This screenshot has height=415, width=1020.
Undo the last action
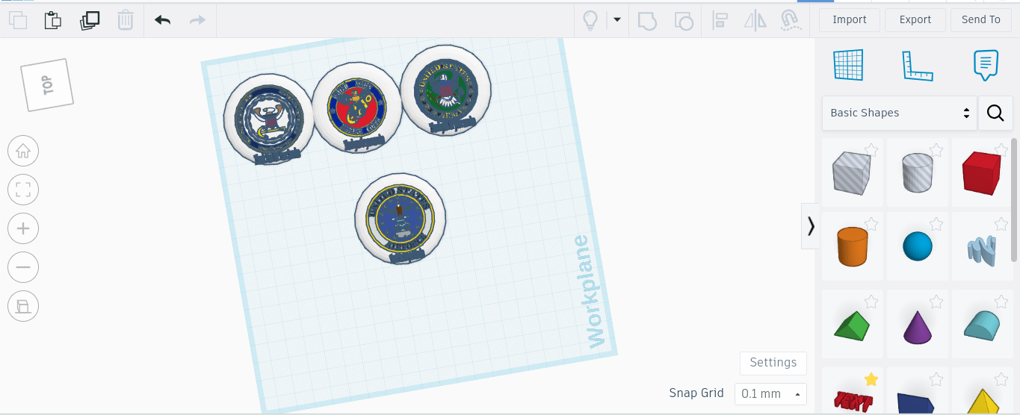(x=163, y=20)
